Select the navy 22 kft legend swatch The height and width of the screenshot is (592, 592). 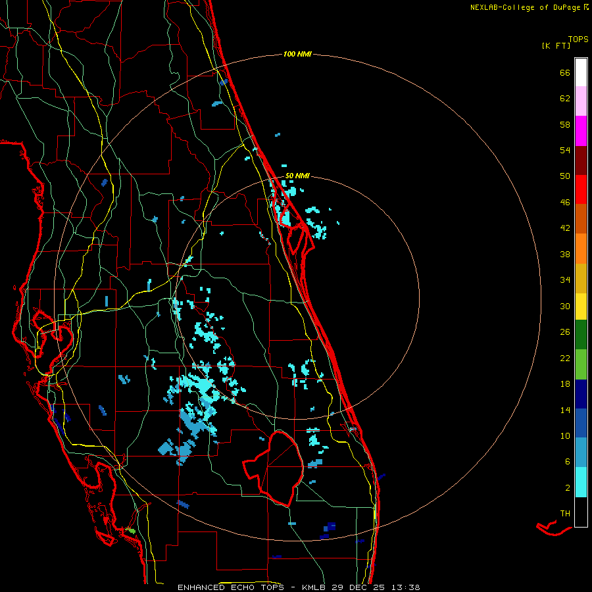581,394
